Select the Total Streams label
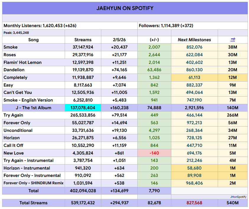The width and height of the screenshot is (249, 209). coord(33,203)
